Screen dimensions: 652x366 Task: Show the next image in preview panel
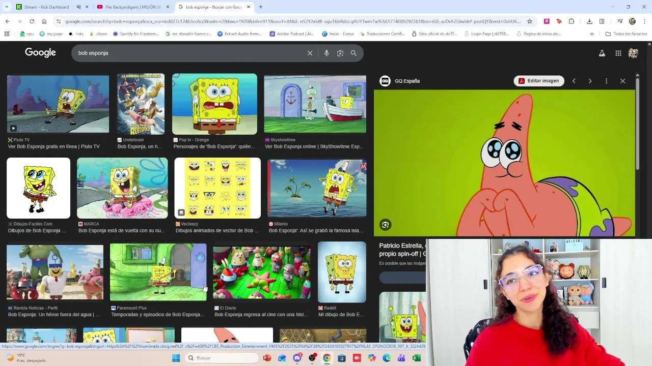(x=590, y=81)
